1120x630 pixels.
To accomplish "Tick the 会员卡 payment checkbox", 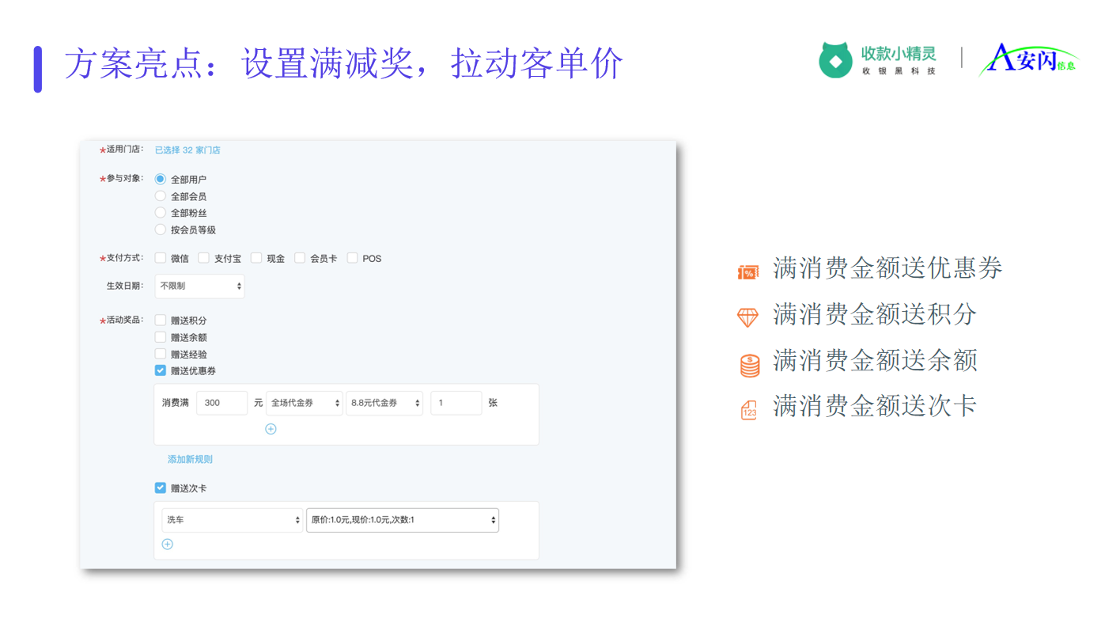I will [x=300, y=258].
